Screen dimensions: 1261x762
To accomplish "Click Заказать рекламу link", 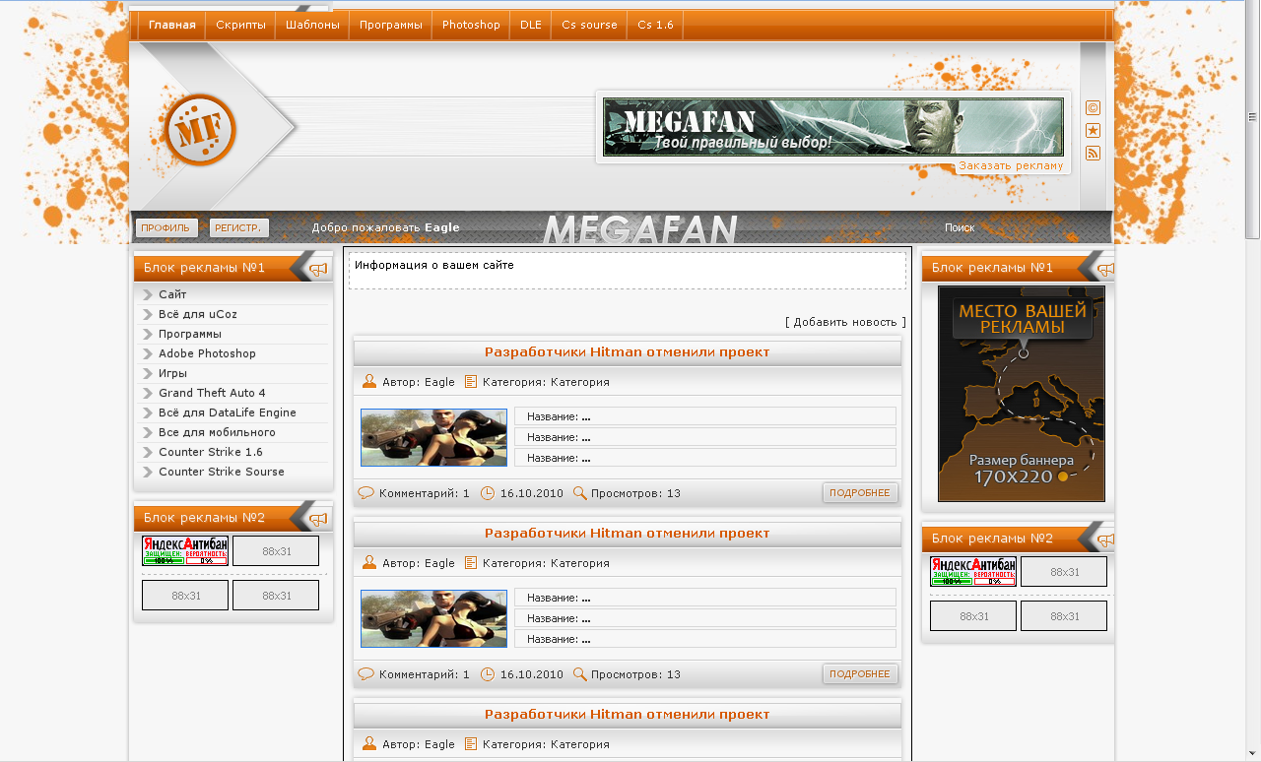I will [x=1011, y=165].
